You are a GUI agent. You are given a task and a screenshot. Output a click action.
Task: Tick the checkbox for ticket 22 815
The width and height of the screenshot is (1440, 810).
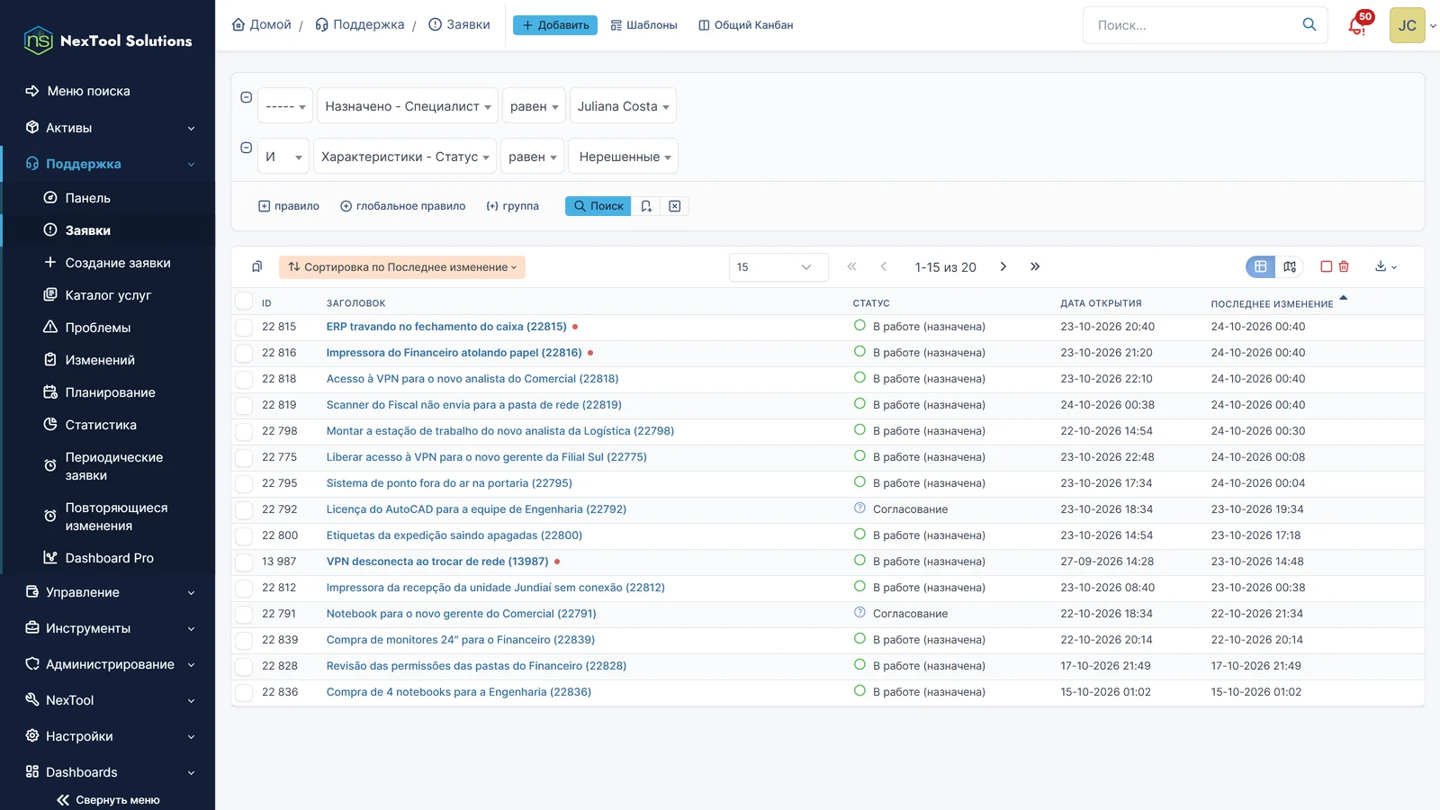(244, 328)
